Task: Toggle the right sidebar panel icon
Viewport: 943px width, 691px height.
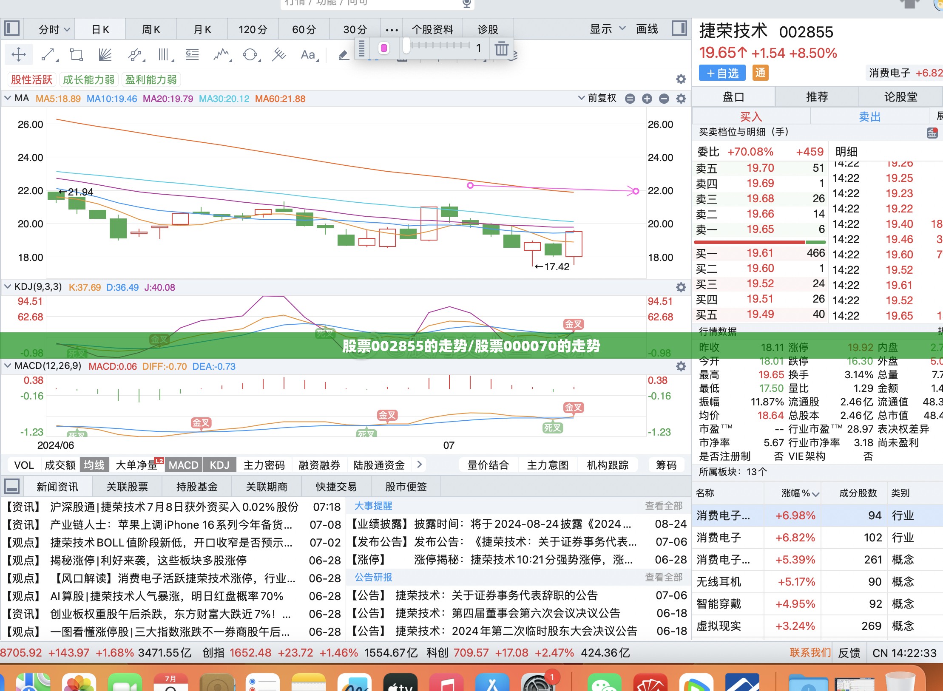Action: click(x=679, y=28)
